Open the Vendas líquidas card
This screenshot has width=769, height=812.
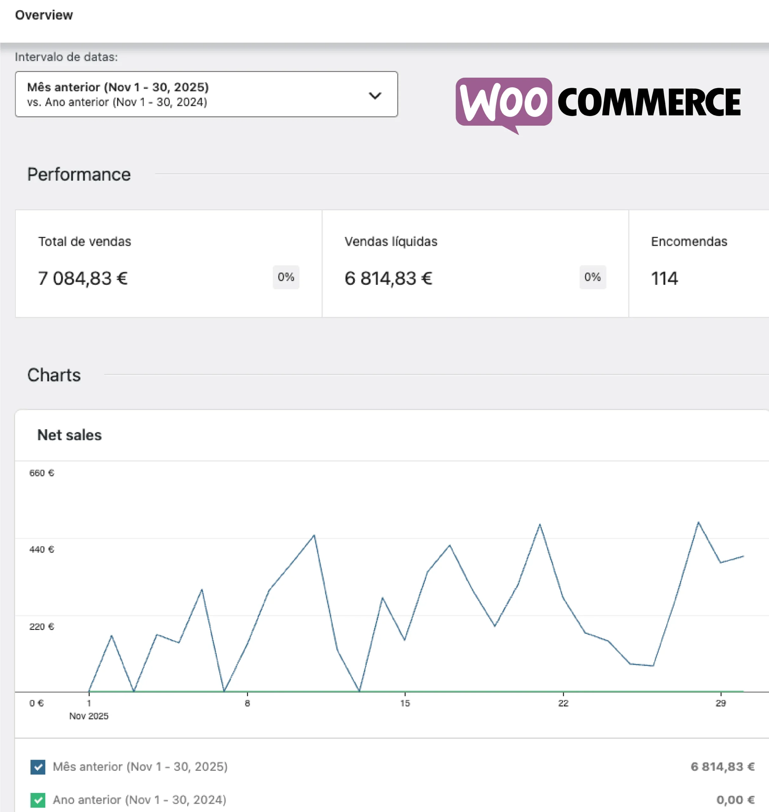(475, 264)
